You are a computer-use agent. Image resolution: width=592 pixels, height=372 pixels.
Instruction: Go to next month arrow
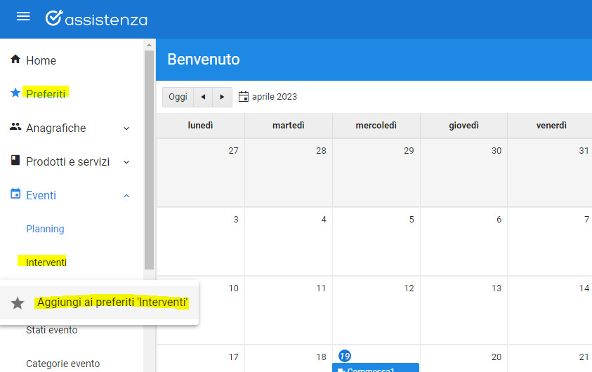click(x=222, y=97)
